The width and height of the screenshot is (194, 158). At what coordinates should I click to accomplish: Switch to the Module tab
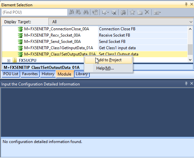pos(65,74)
